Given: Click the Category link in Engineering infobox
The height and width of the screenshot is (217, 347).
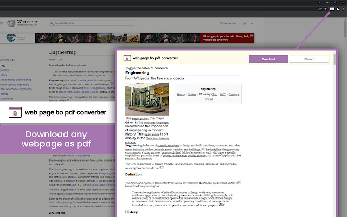Looking at the screenshot, I should point(234,94).
